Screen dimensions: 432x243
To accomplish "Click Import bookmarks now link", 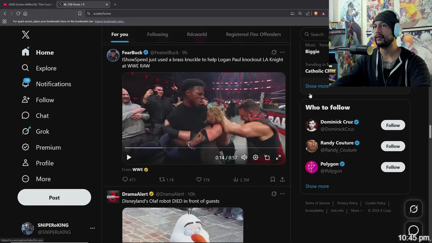I will coord(109,21).
